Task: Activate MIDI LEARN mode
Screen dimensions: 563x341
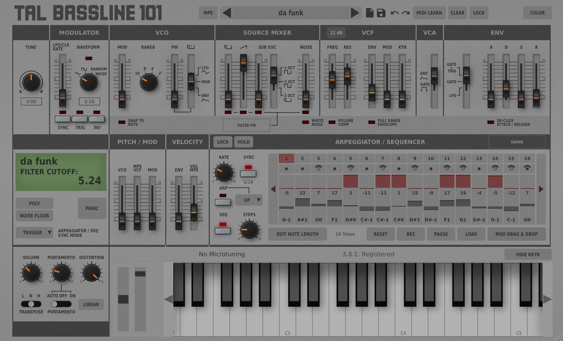Action: pos(429,13)
